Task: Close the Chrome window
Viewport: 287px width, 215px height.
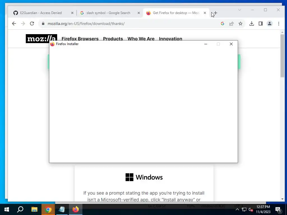Action: pyautogui.click(x=278, y=10)
